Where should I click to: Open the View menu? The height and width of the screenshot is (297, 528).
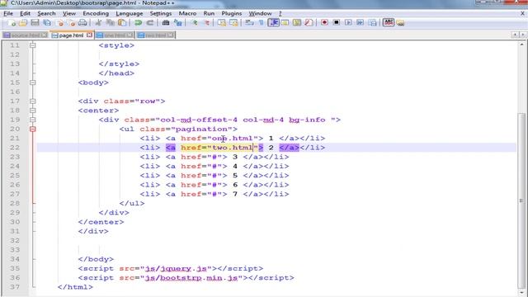coord(69,13)
